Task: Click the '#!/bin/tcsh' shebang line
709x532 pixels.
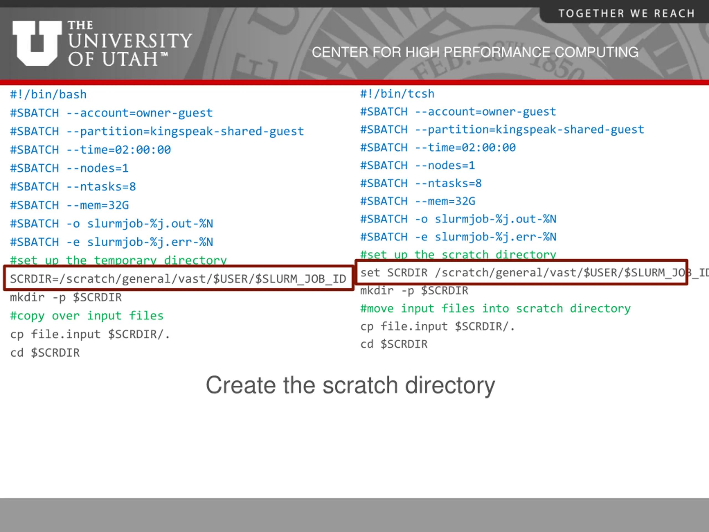Action: click(397, 94)
